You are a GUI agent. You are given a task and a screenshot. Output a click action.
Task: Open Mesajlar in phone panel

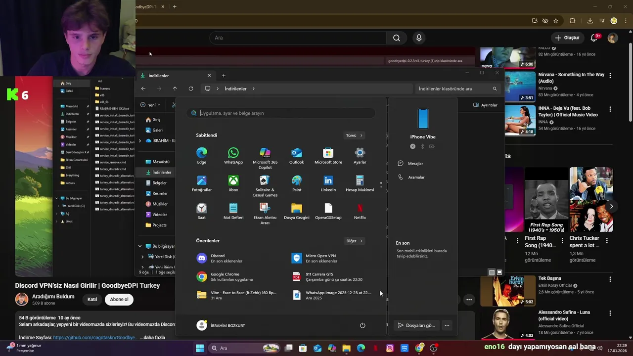[411, 163]
